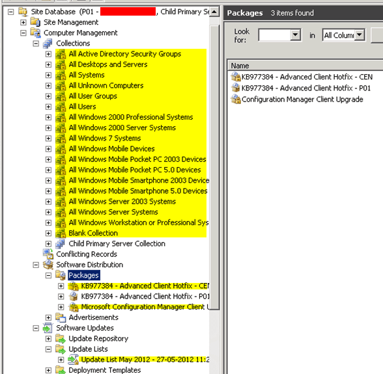Click the Deployment Templates icon
This screenshot has height=374, width=383.
[x=61, y=370]
